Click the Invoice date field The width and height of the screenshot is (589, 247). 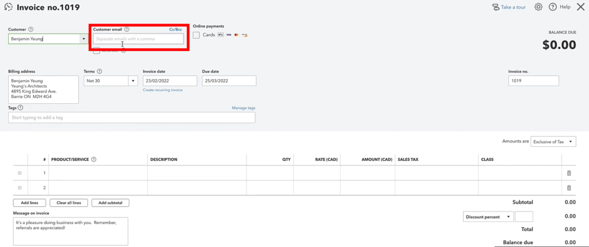click(170, 81)
